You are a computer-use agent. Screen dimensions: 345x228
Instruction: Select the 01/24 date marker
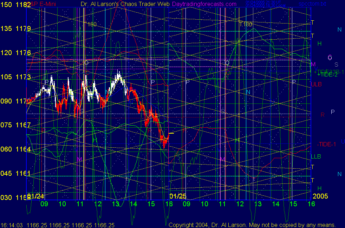click(35, 196)
